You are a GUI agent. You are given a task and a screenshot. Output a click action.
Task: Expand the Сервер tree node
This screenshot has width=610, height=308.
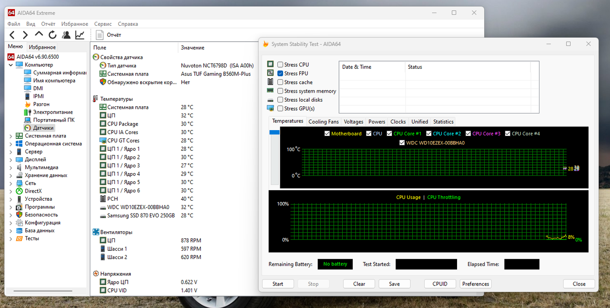11,152
